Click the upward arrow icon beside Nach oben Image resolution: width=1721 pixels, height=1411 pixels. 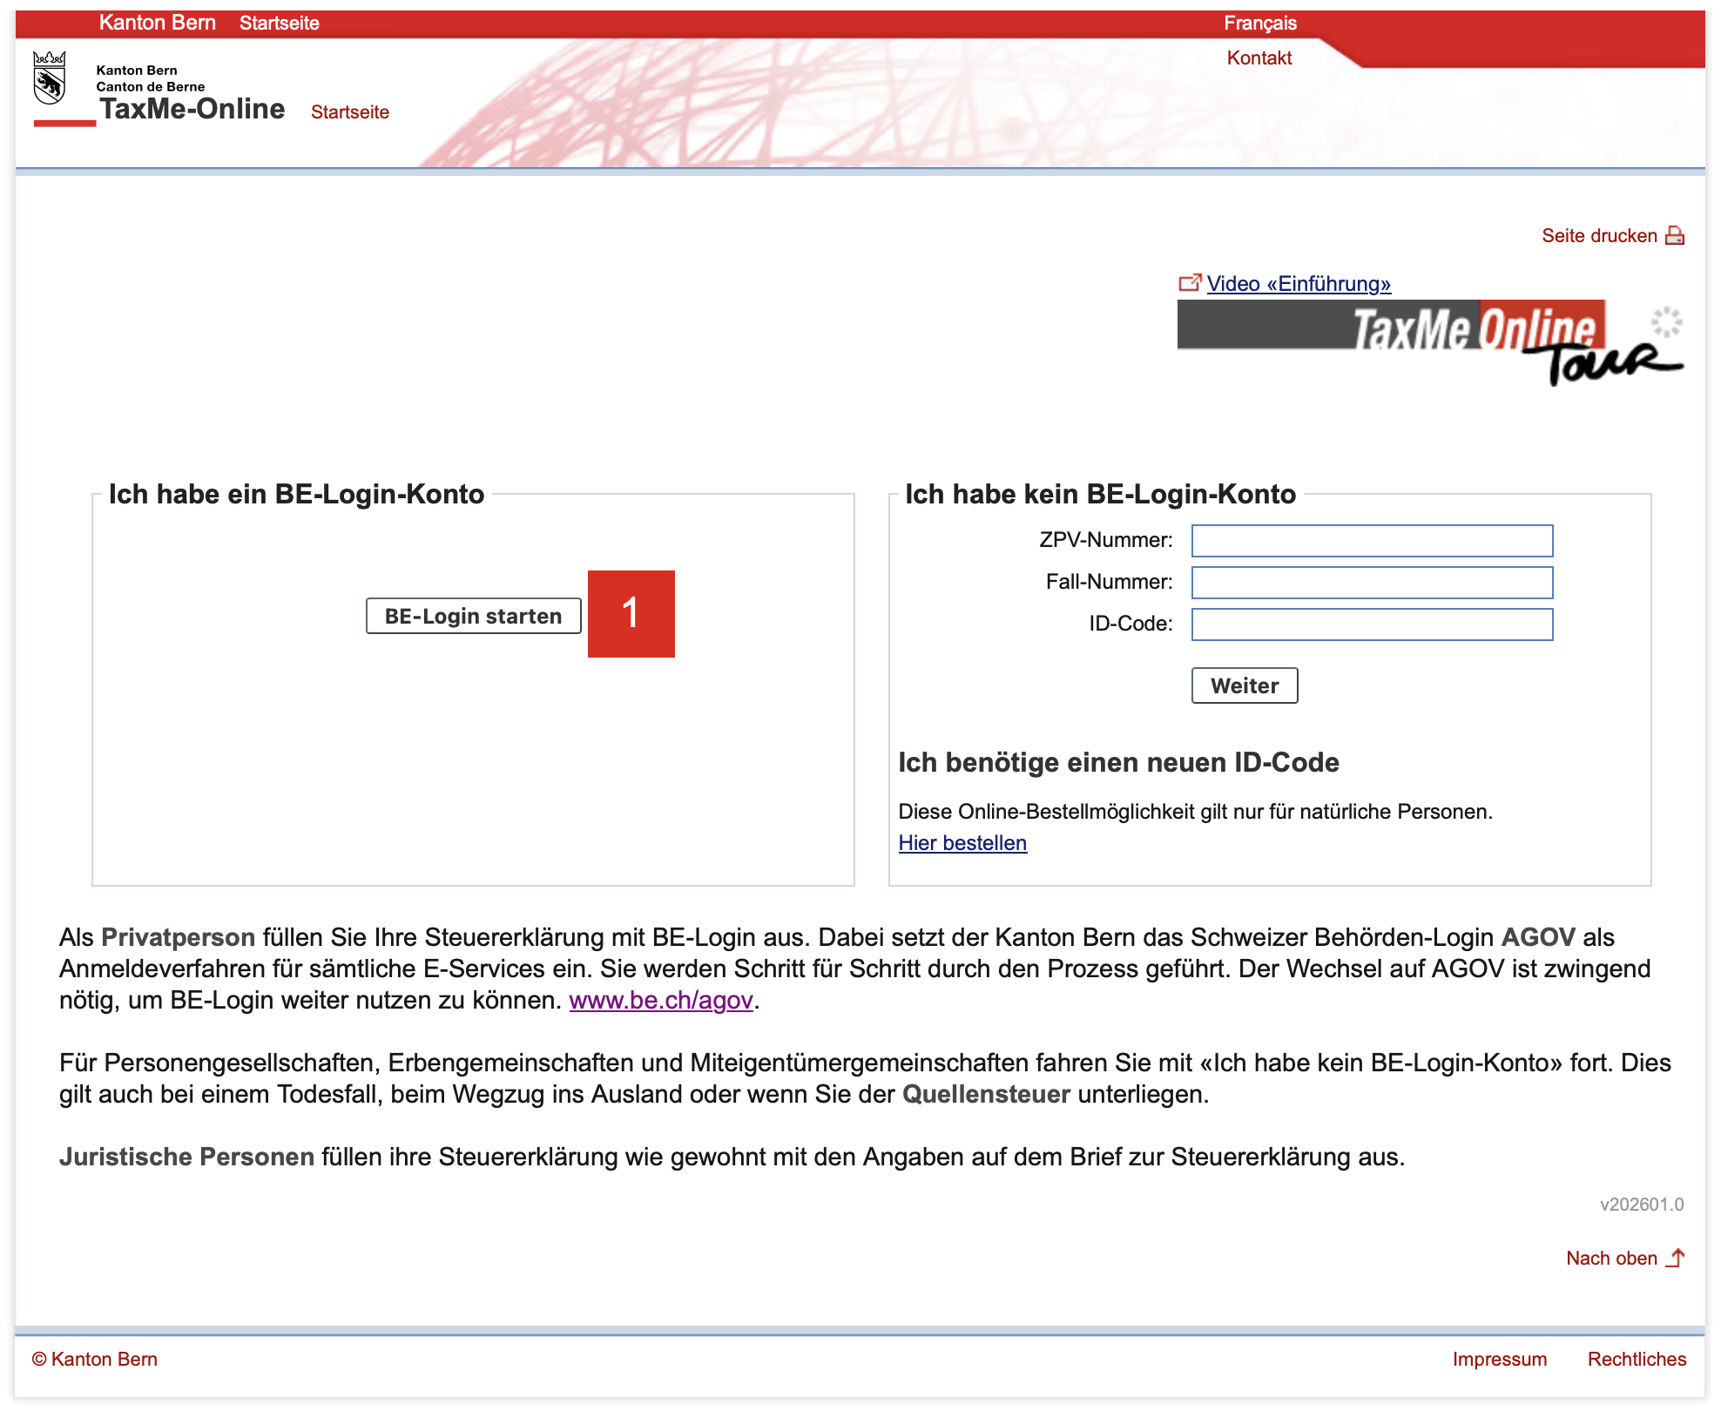pyautogui.click(x=1676, y=1258)
